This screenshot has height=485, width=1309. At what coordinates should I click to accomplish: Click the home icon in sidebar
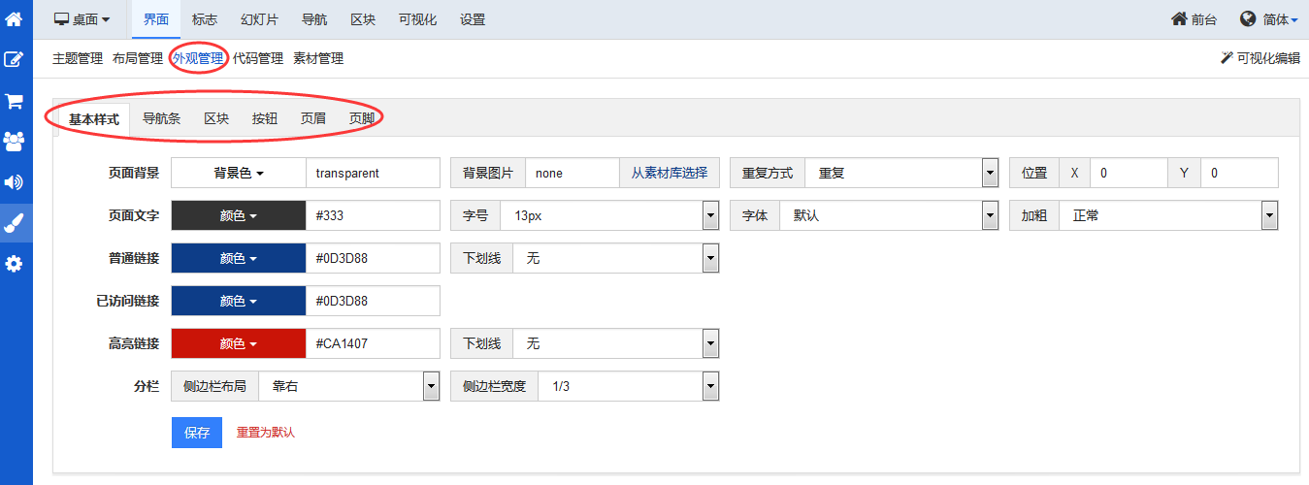coord(15,18)
